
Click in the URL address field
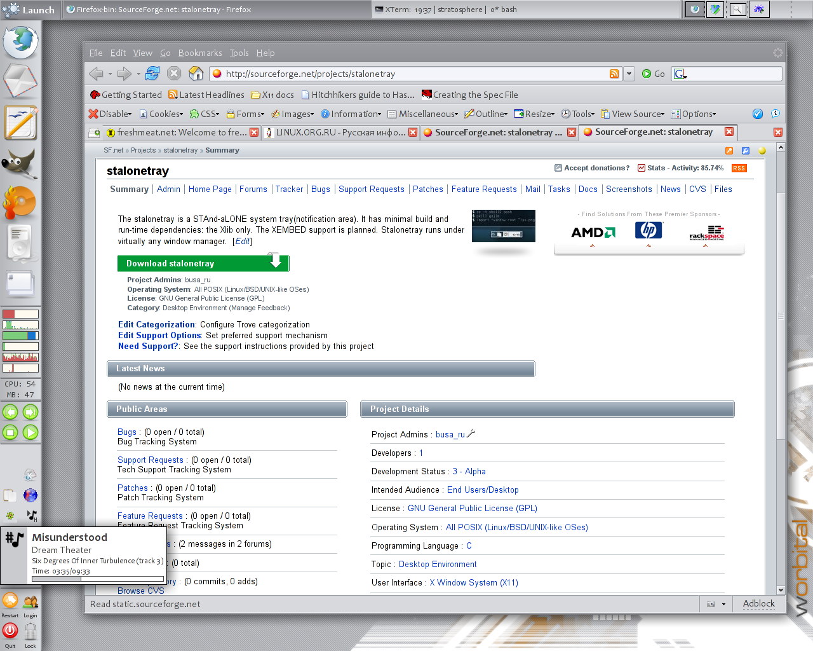pyautogui.click(x=415, y=74)
